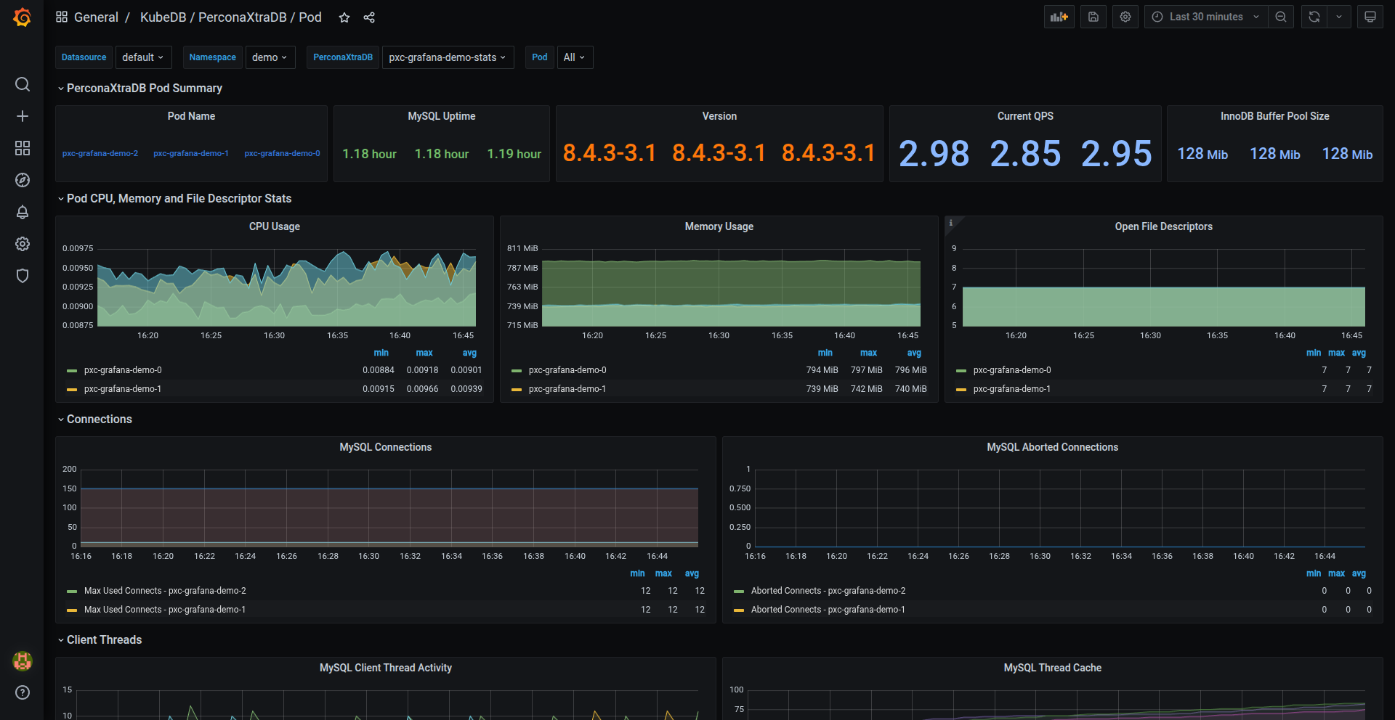
Task: Zoom out time range
Action: pos(1281,17)
